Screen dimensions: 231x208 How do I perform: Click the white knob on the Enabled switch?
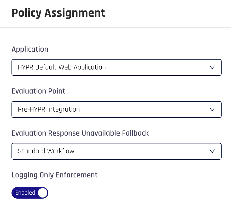coord(43,193)
